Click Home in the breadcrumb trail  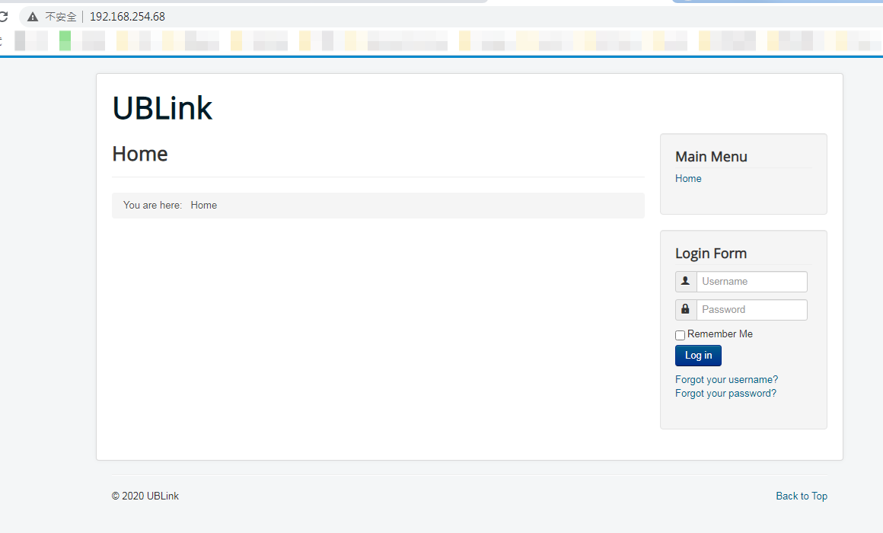(203, 206)
